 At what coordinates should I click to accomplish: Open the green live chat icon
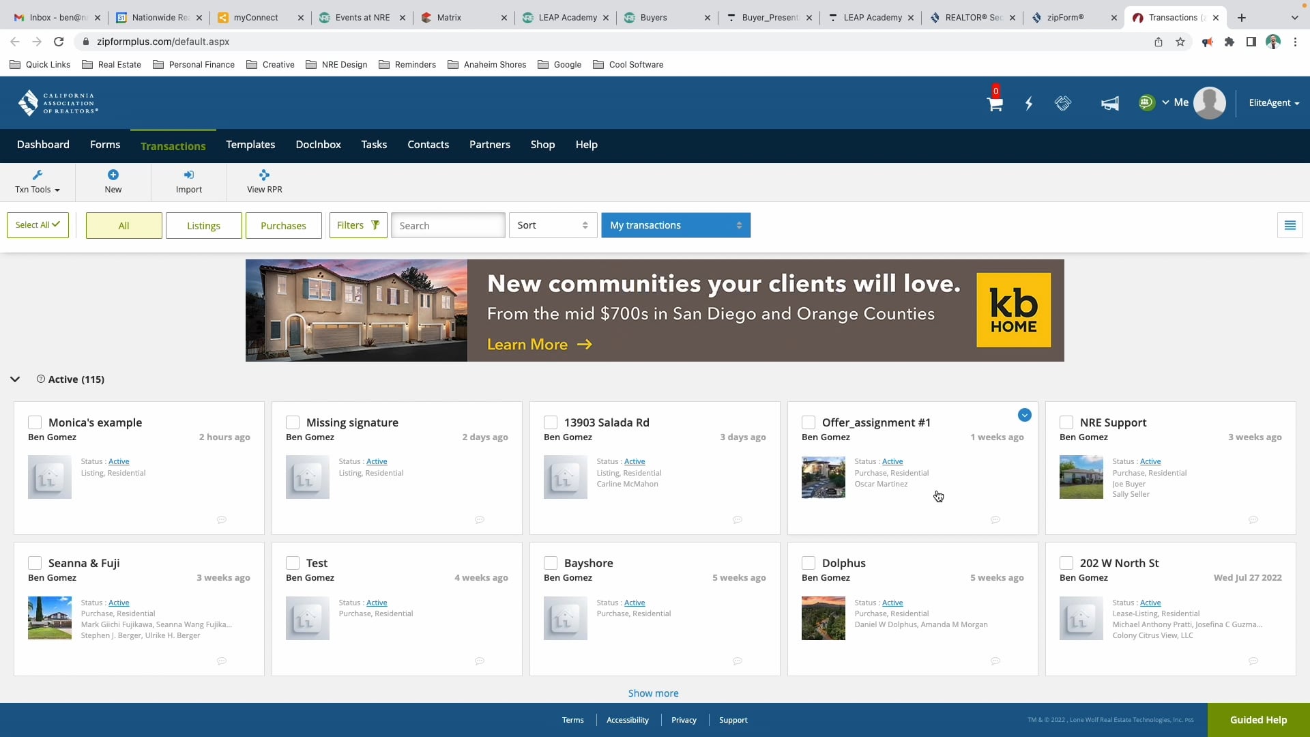[x=1147, y=102]
